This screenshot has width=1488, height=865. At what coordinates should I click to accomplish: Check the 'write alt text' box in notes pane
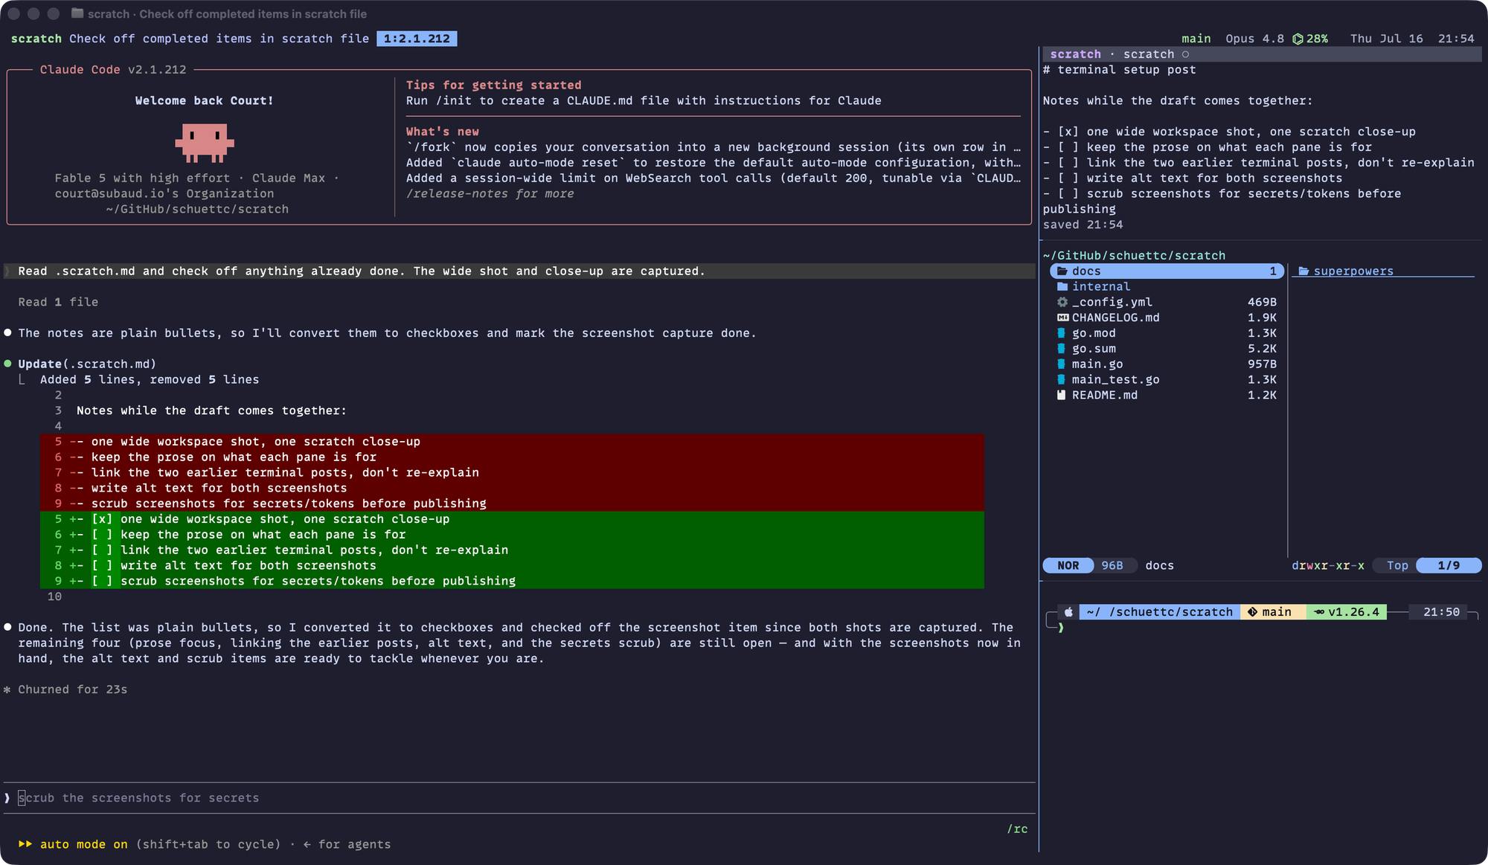coord(1068,179)
